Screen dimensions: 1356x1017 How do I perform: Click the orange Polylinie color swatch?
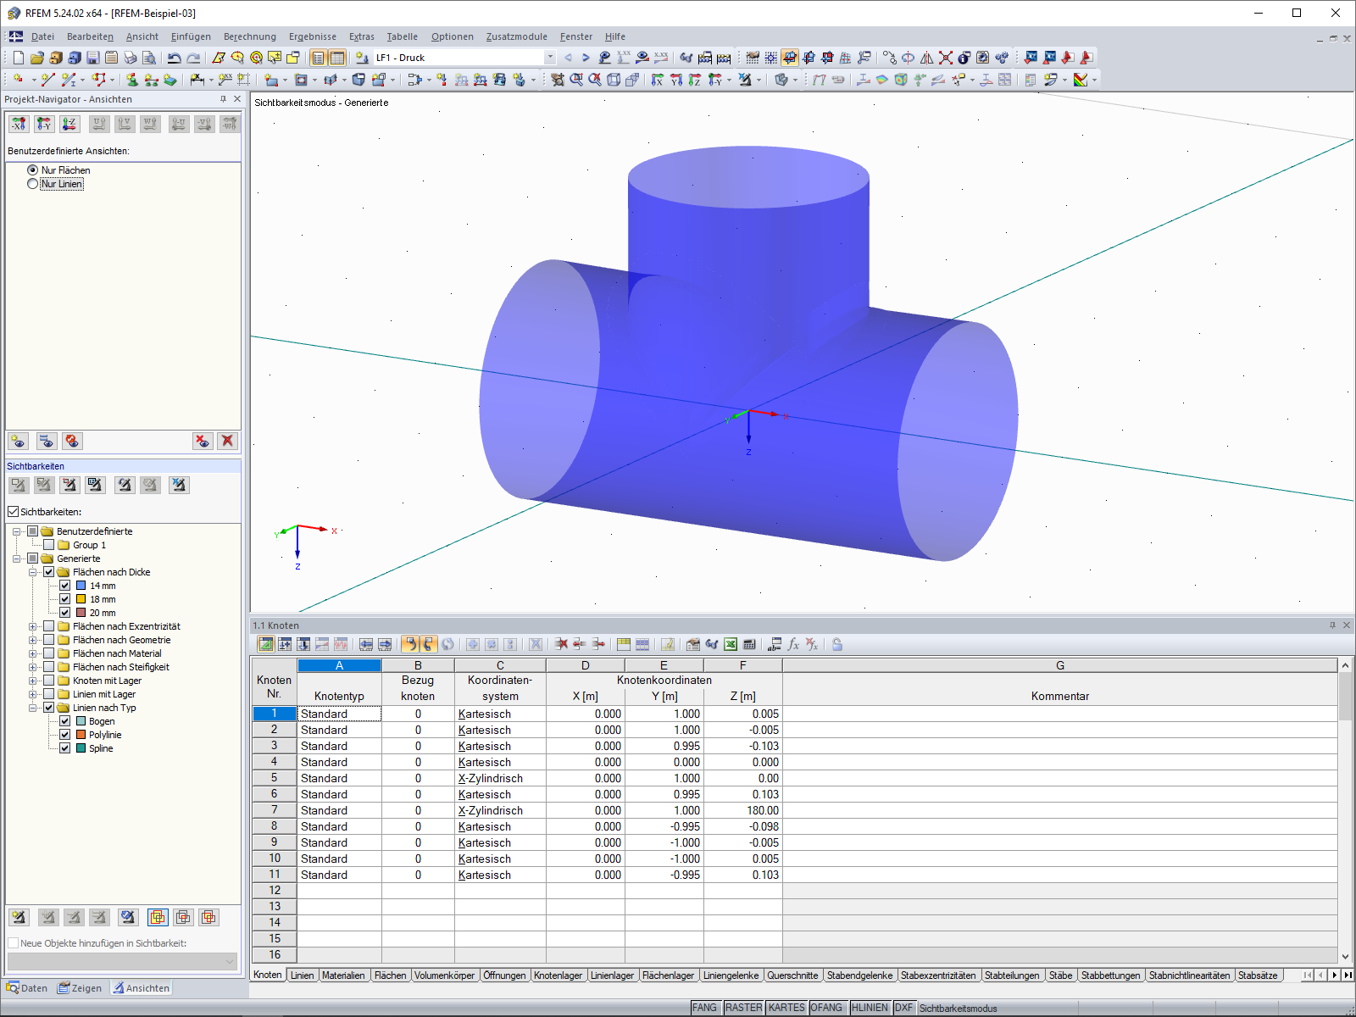coord(81,735)
